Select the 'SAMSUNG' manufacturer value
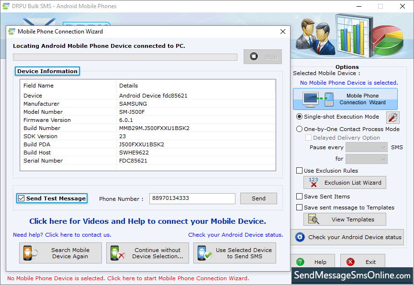 [133, 104]
